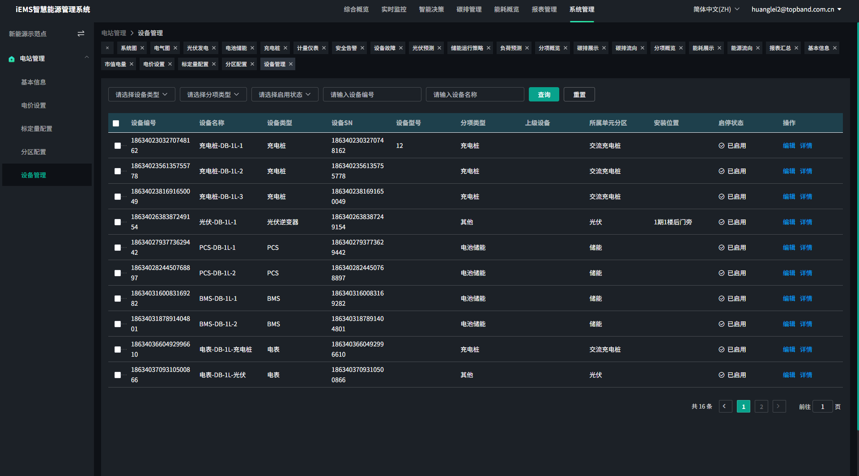This screenshot has width=859, height=476.
Task: Click the previous page arrow icon
Action: tap(725, 406)
